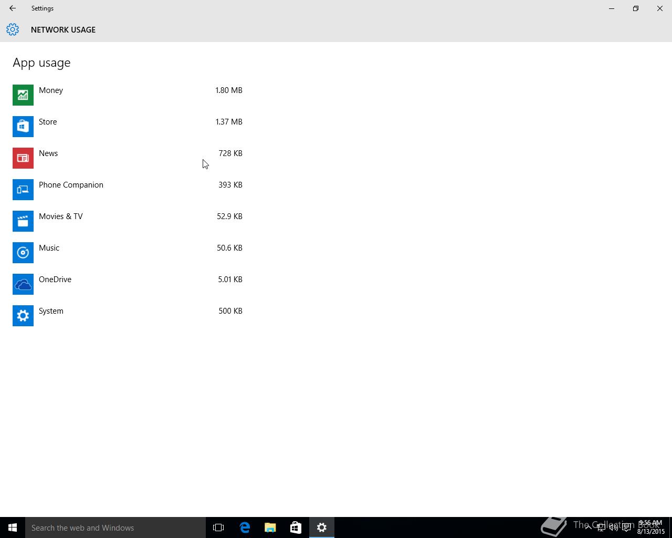Open the volume control in system tray
Viewport: 672px width, 538px height.
[614, 527]
